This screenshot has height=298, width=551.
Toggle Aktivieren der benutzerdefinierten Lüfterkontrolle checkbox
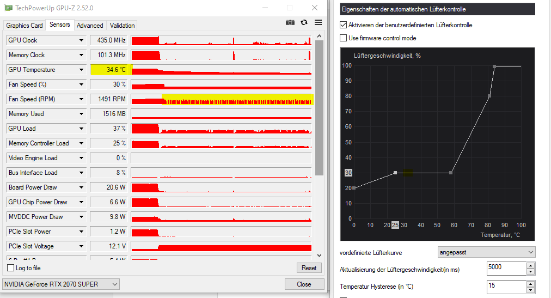(344, 25)
